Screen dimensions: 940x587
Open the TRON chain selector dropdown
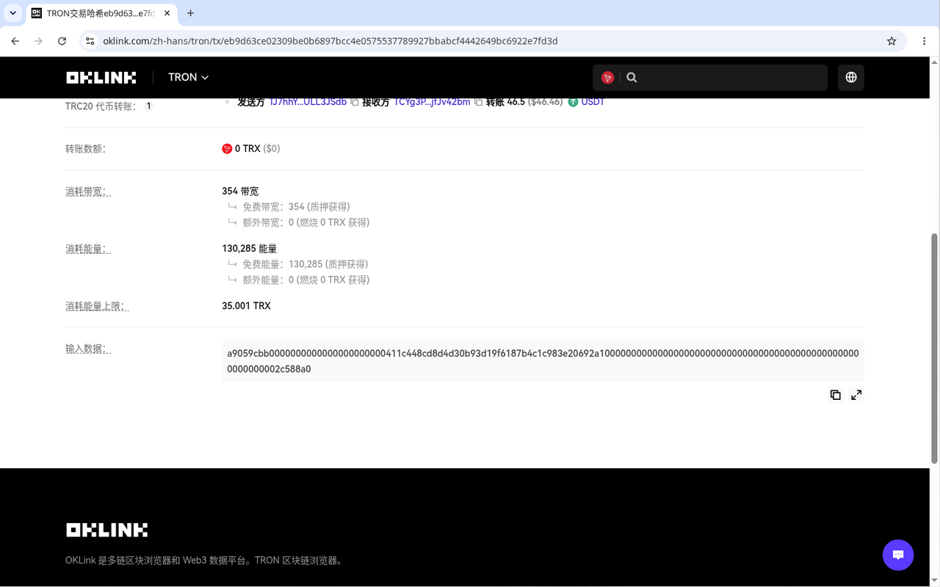(188, 77)
